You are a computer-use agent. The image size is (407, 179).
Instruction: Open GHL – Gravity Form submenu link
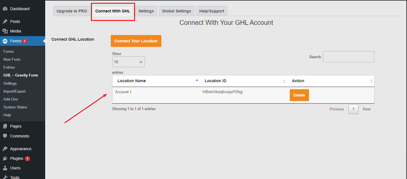[x=21, y=75]
